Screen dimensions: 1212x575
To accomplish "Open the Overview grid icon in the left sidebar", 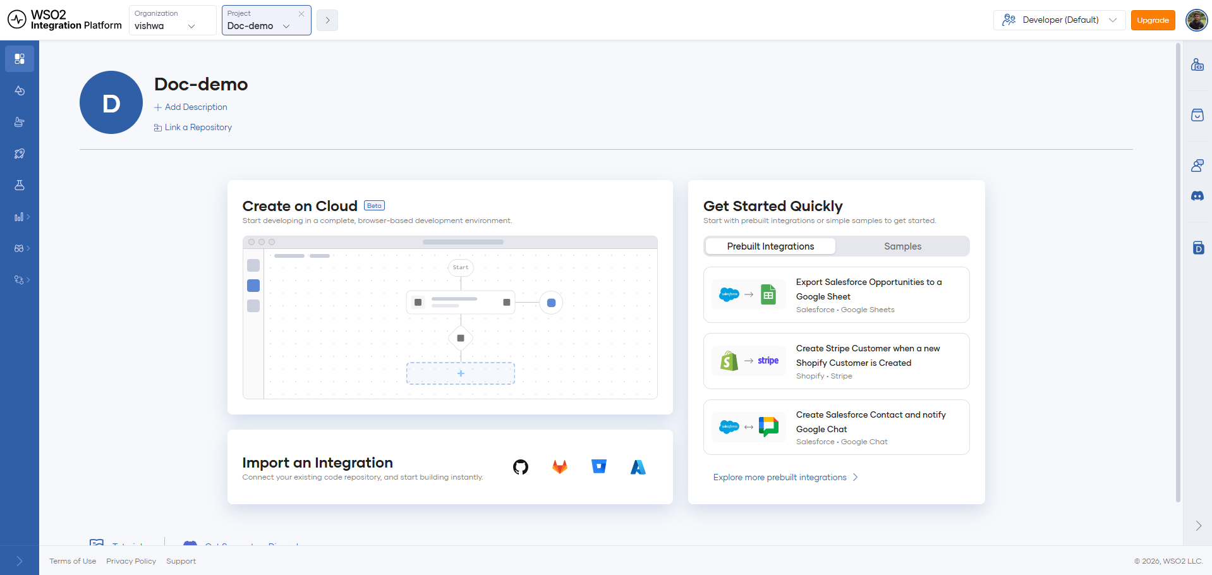I will [20, 59].
